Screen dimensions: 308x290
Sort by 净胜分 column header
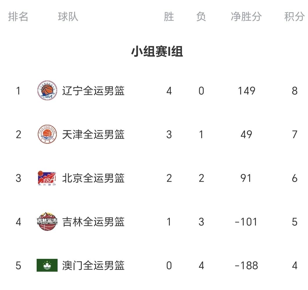point(246,17)
